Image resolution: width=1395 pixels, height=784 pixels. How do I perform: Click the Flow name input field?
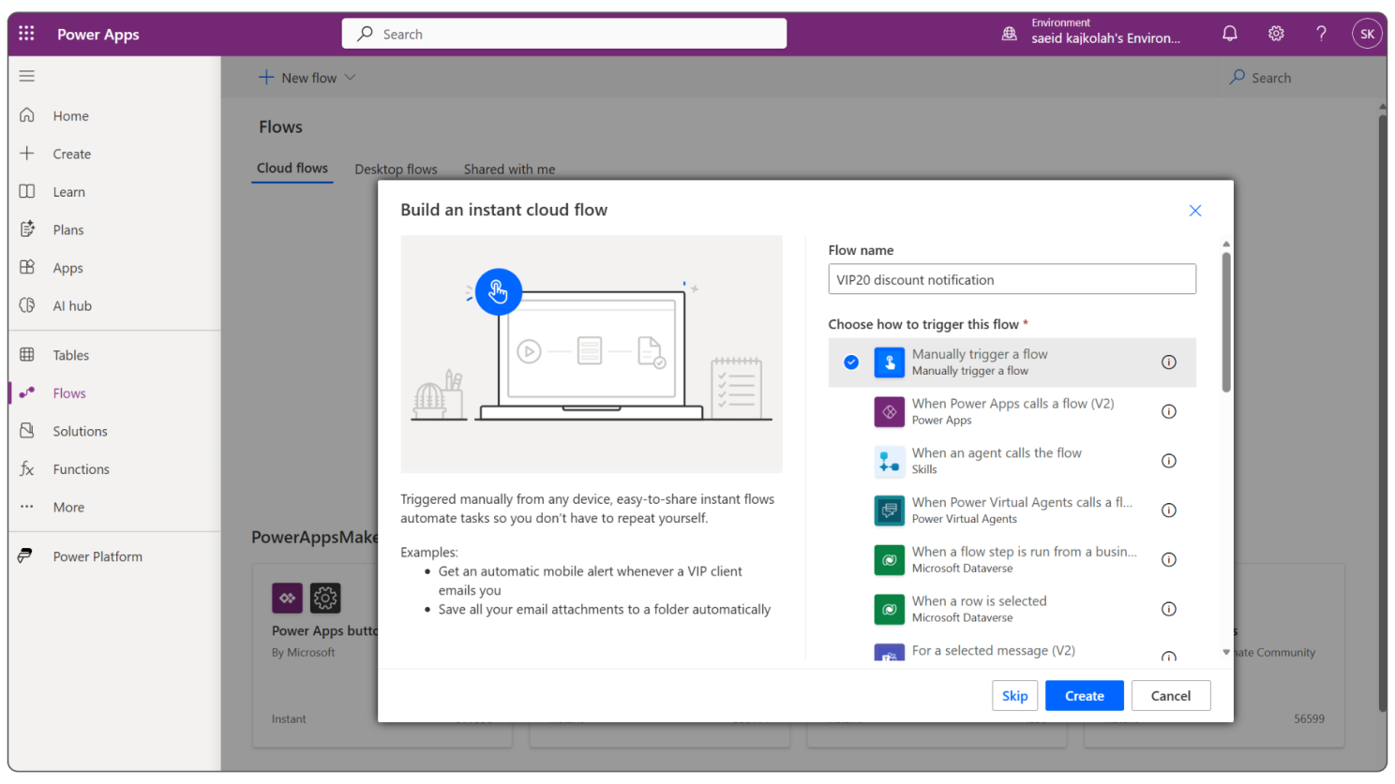pyautogui.click(x=1012, y=279)
